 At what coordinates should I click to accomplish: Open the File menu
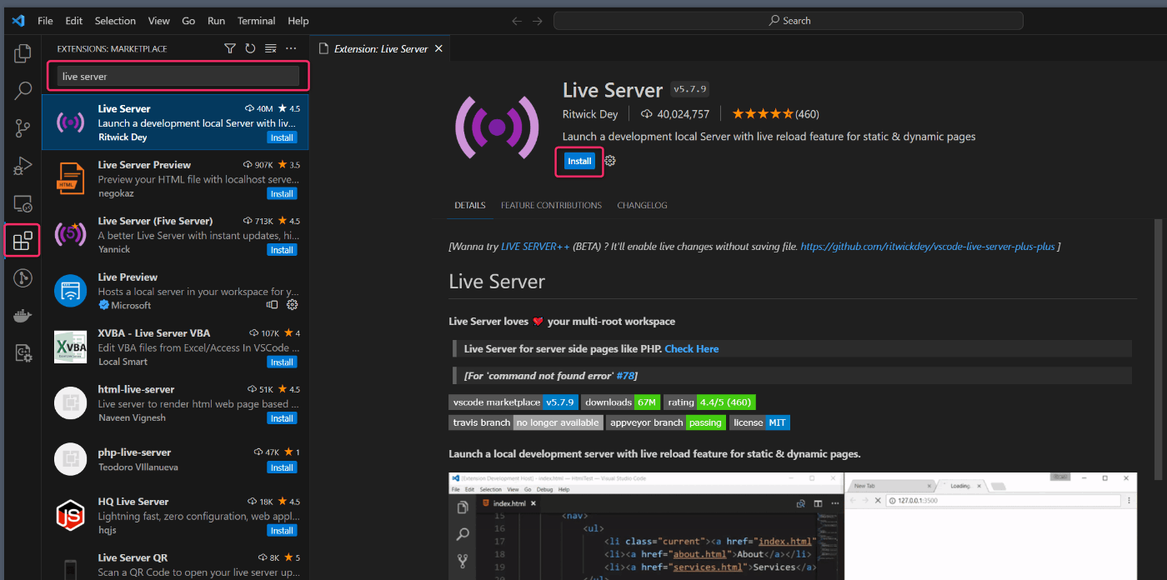[x=45, y=21]
